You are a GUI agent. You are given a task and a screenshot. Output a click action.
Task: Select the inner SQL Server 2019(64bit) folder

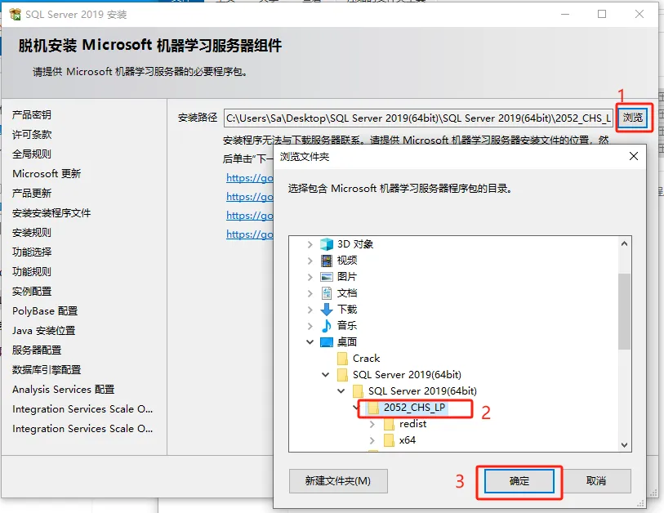pyautogui.click(x=422, y=391)
